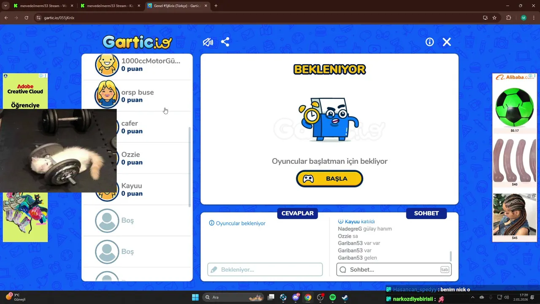Bookmark this page with the star icon

point(494,18)
